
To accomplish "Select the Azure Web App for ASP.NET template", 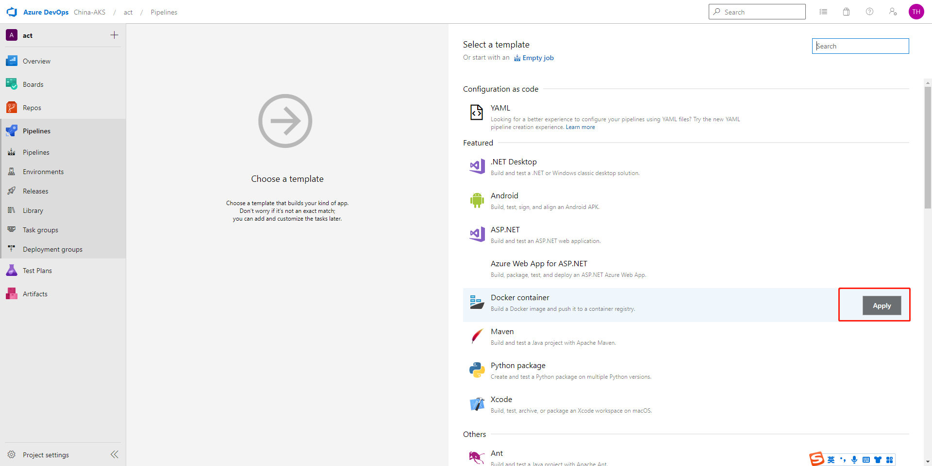I will (x=539, y=263).
